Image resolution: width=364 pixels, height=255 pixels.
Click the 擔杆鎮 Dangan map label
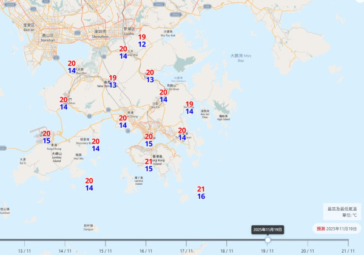point(89,227)
